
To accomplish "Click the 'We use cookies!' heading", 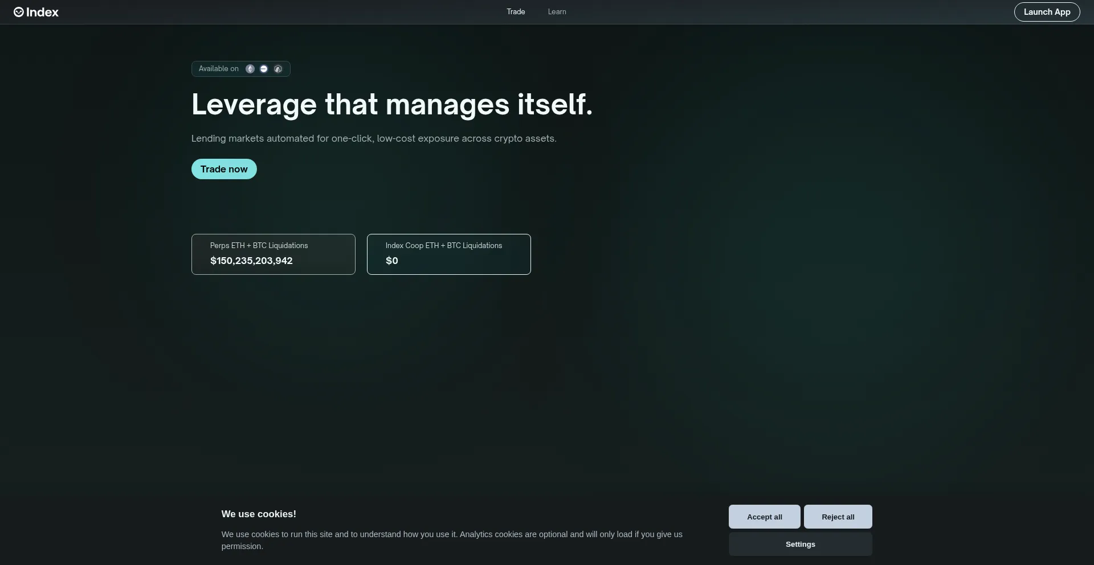I will coord(259,514).
